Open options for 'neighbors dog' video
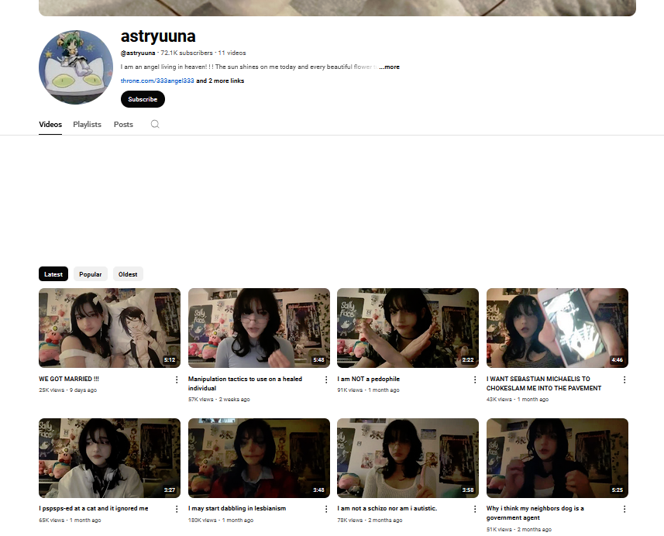Image resolution: width=664 pixels, height=536 pixels. pos(624,509)
